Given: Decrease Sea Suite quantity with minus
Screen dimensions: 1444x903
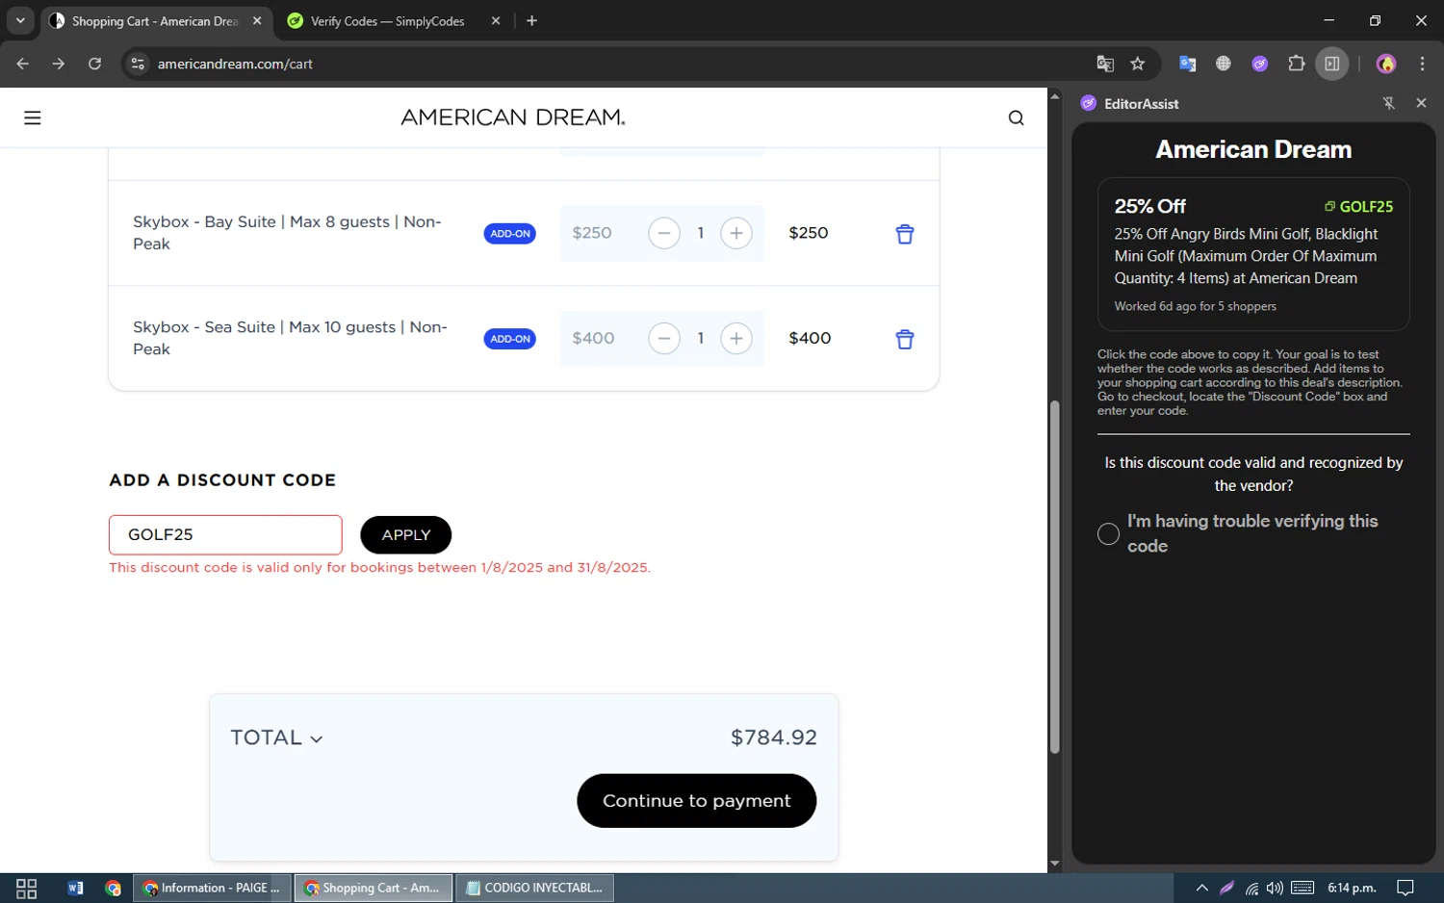Looking at the screenshot, I should (x=664, y=338).
